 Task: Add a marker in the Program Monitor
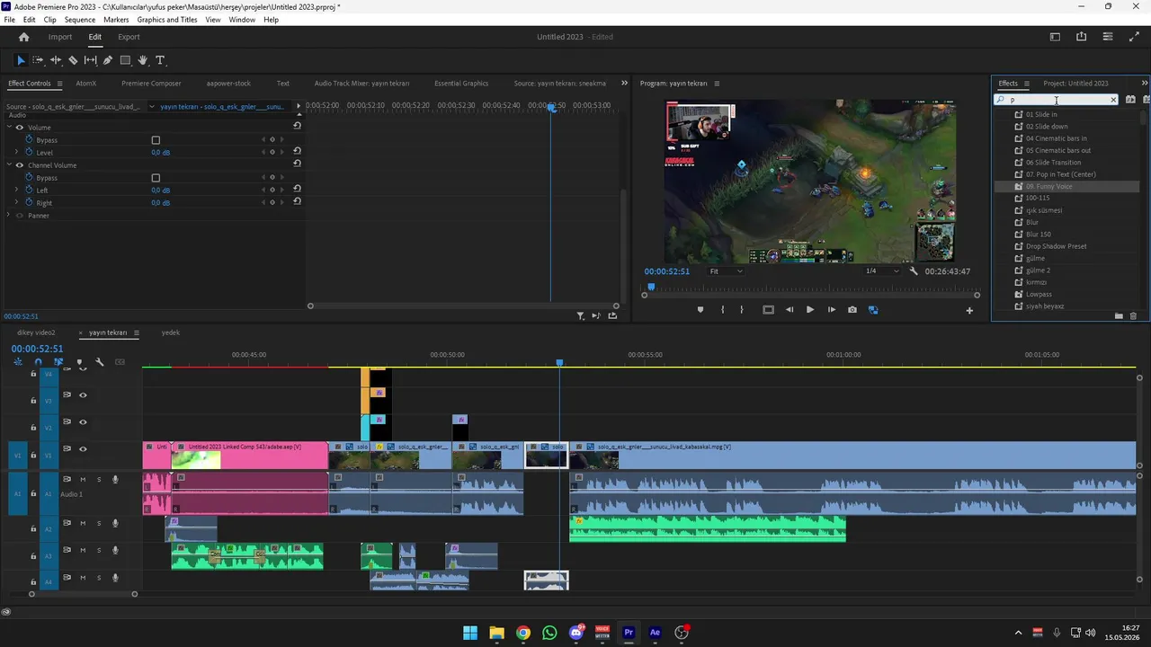coord(700,310)
